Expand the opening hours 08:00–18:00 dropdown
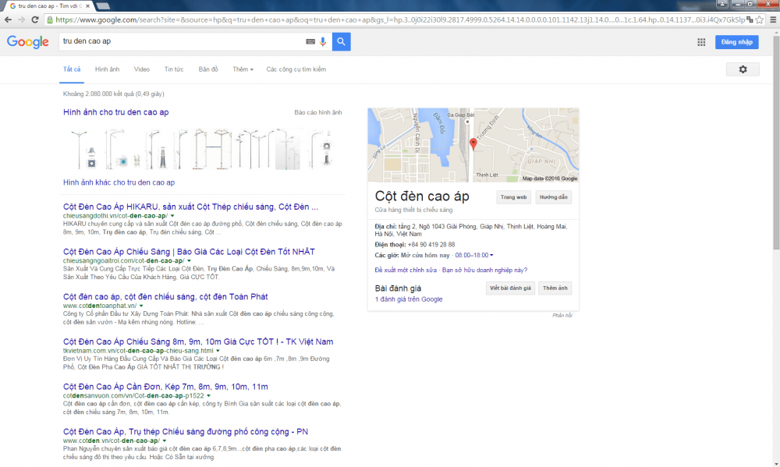The height and width of the screenshot is (467, 780). pos(474,255)
